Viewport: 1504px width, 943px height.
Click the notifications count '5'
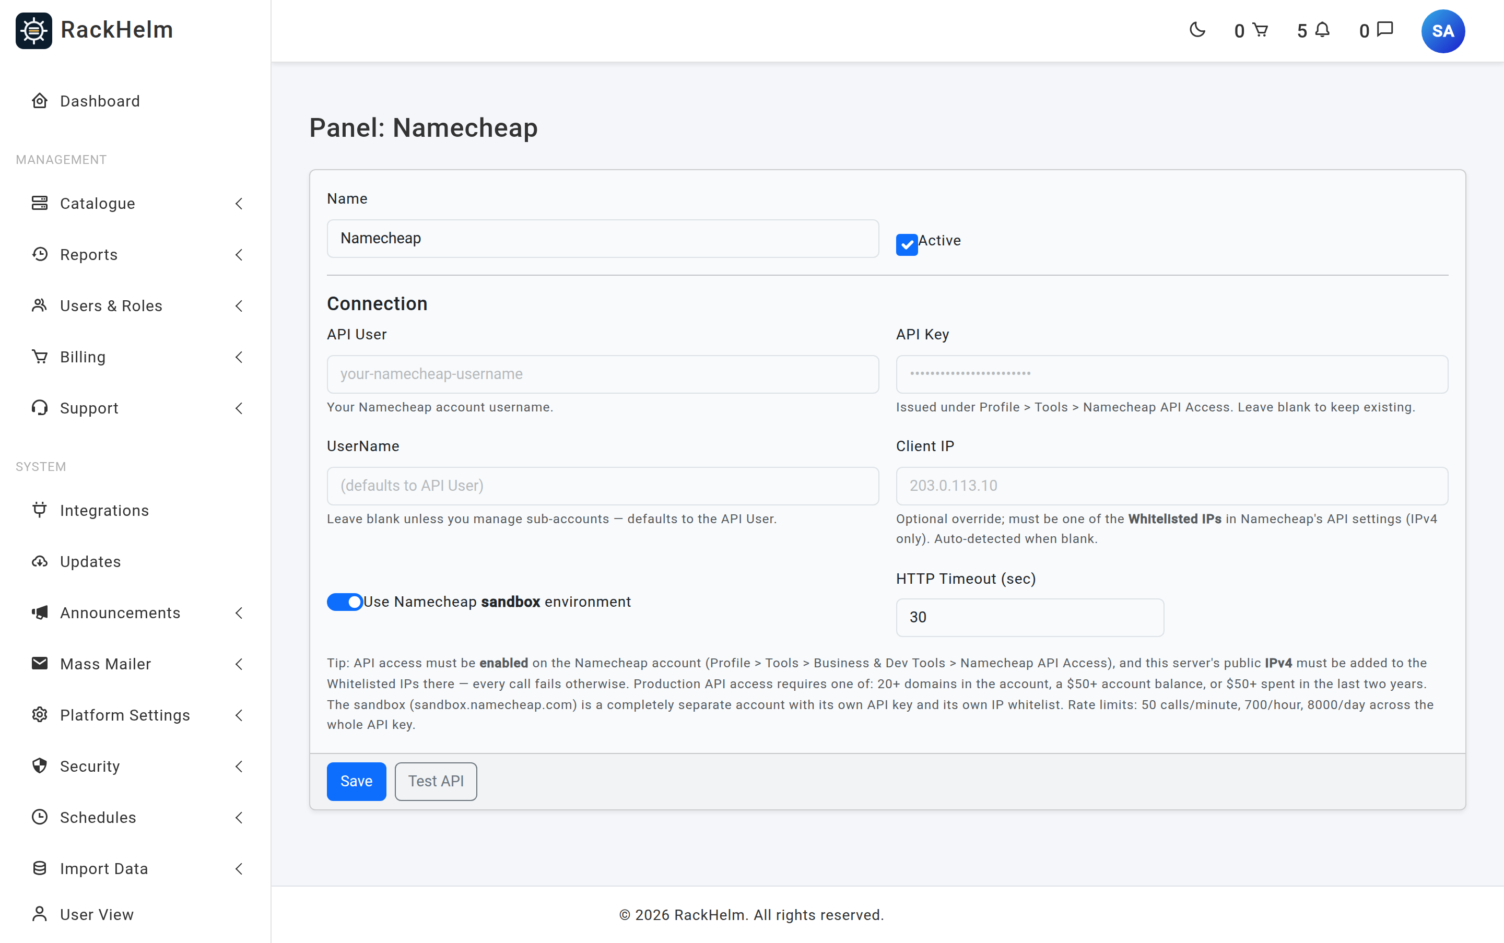(x=1302, y=31)
